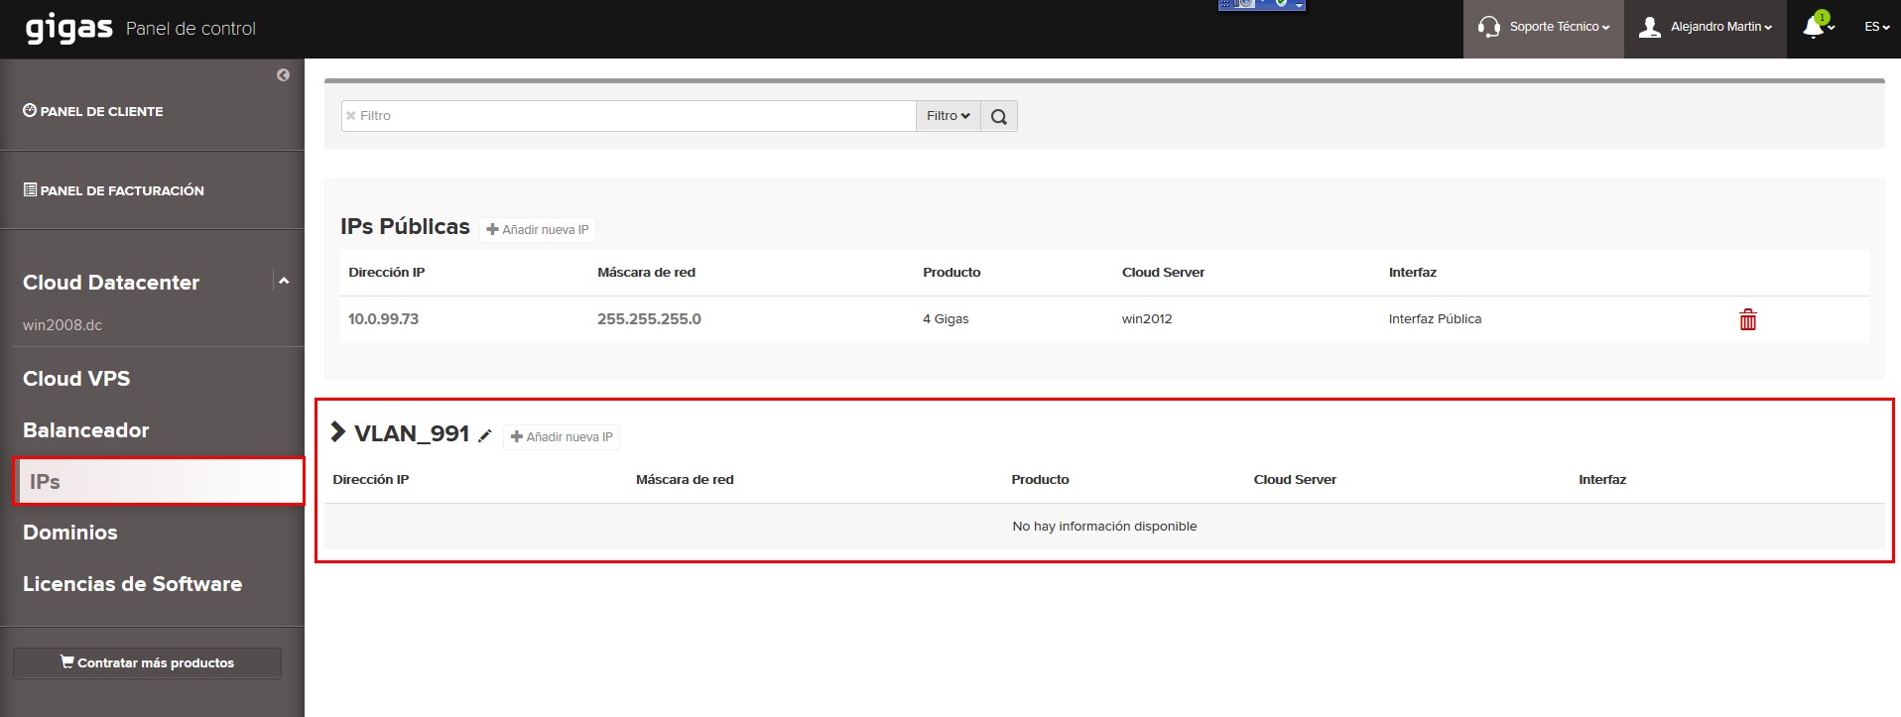Viewport: 1901px width, 717px height.
Task: Add new IP to VLAN_991
Action: coord(562,436)
